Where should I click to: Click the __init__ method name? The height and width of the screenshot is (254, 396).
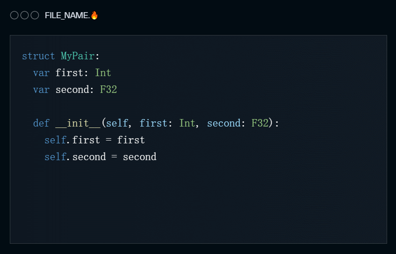pos(78,123)
